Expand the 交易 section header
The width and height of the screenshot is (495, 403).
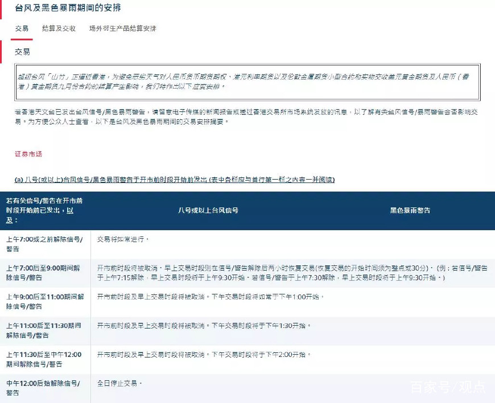(x=22, y=52)
